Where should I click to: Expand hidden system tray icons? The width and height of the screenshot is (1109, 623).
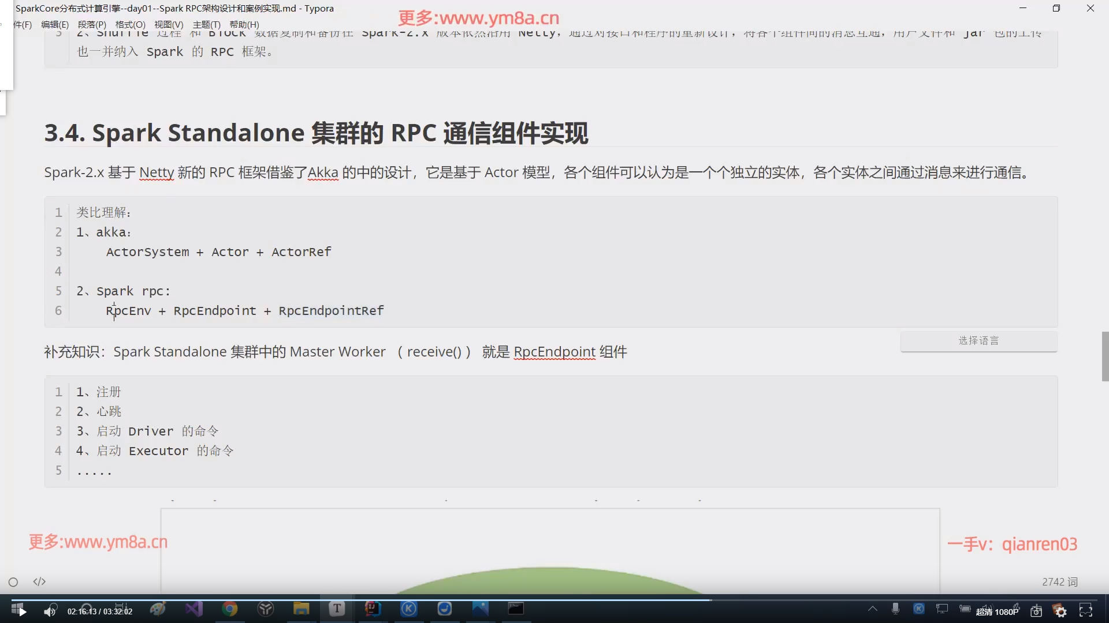[x=872, y=609]
